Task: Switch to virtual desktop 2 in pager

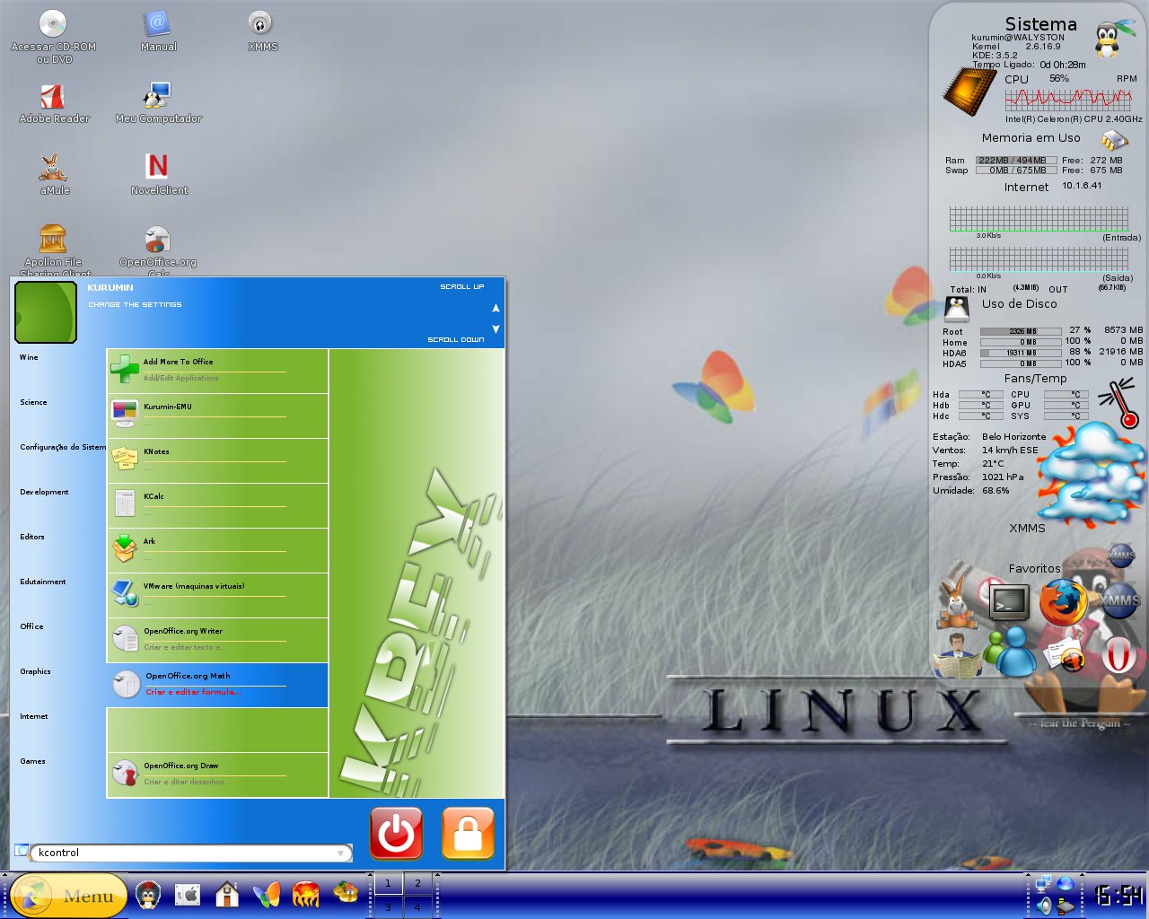Action: click(417, 883)
